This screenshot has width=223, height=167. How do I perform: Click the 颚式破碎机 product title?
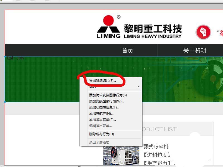tap(156, 146)
